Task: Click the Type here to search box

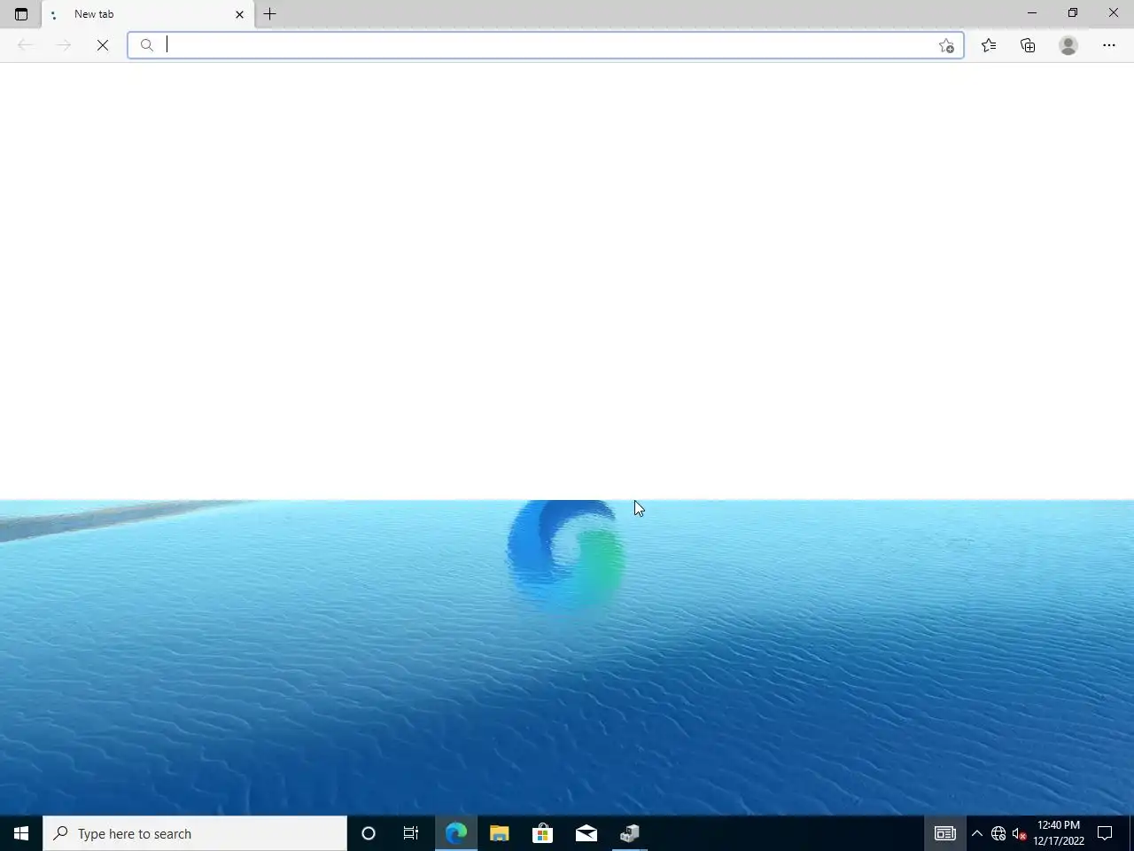Action: [x=195, y=833]
